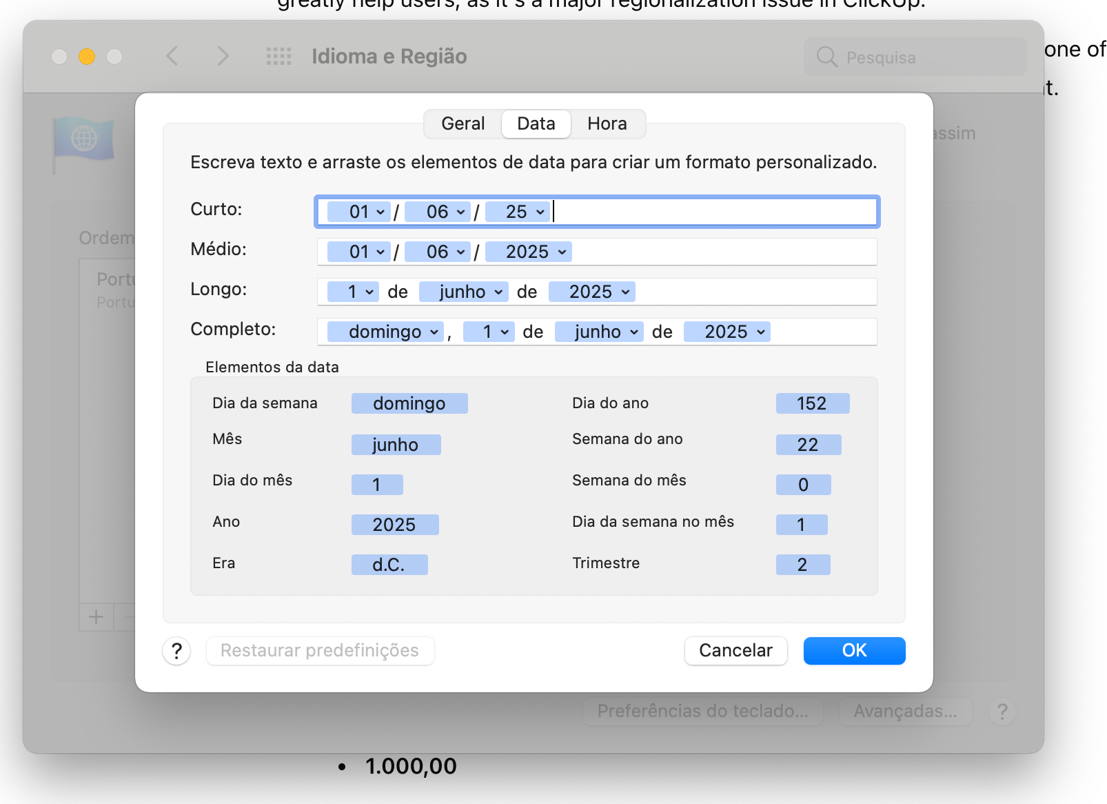This screenshot has height=804, width=1107.
Task: Click the Idioma e Região window title
Action: [389, 57]
